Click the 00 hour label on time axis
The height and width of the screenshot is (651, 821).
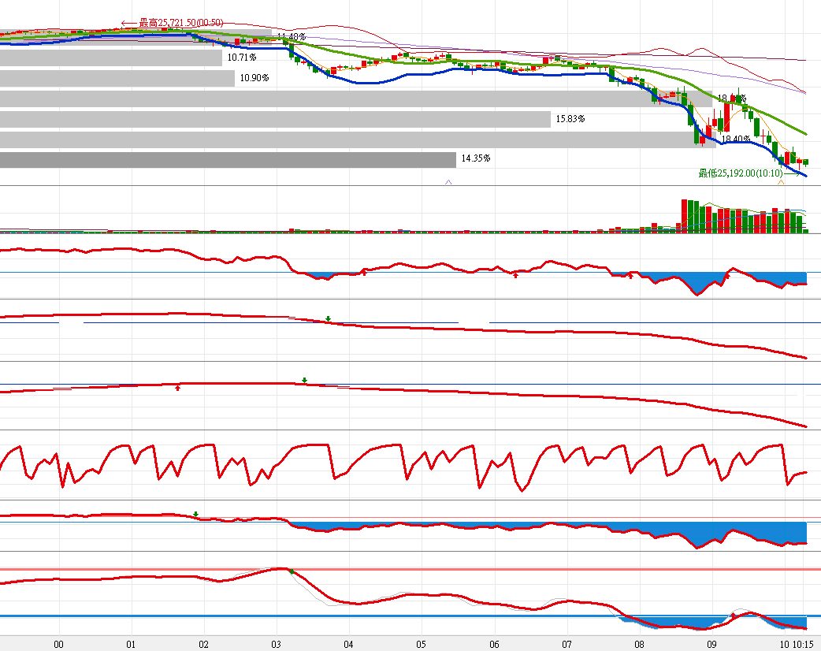click(x=58, y=645)
